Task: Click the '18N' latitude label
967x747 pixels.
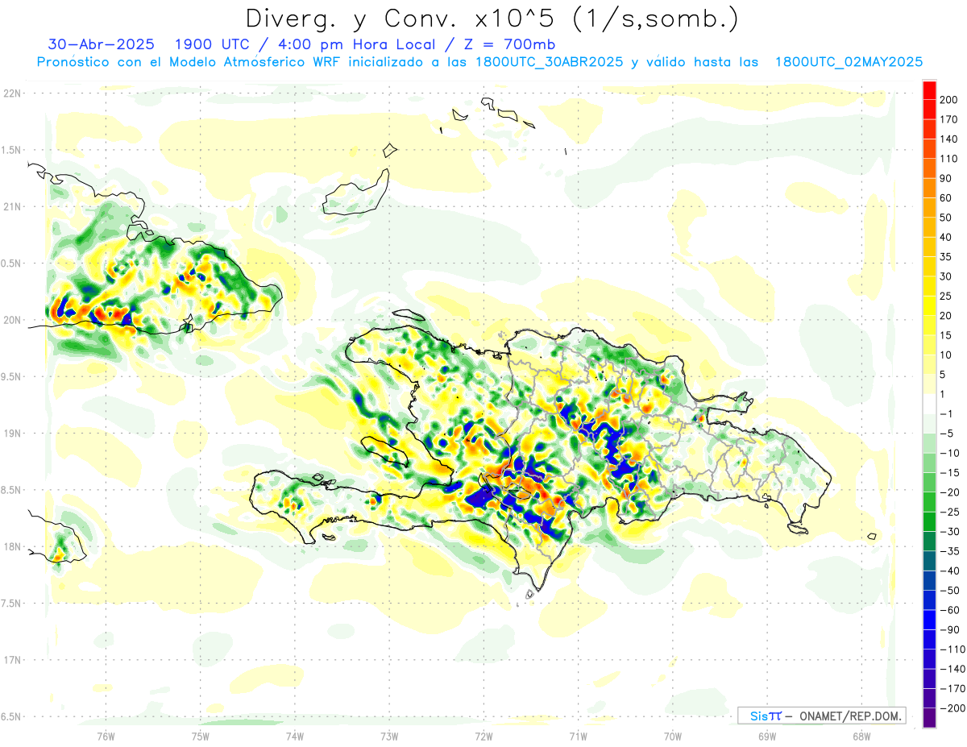Action: click(11, 547)
